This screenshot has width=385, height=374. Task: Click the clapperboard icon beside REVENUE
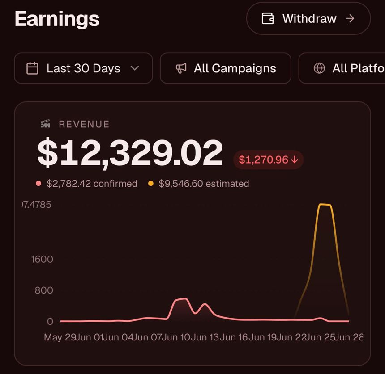[45, 124]
